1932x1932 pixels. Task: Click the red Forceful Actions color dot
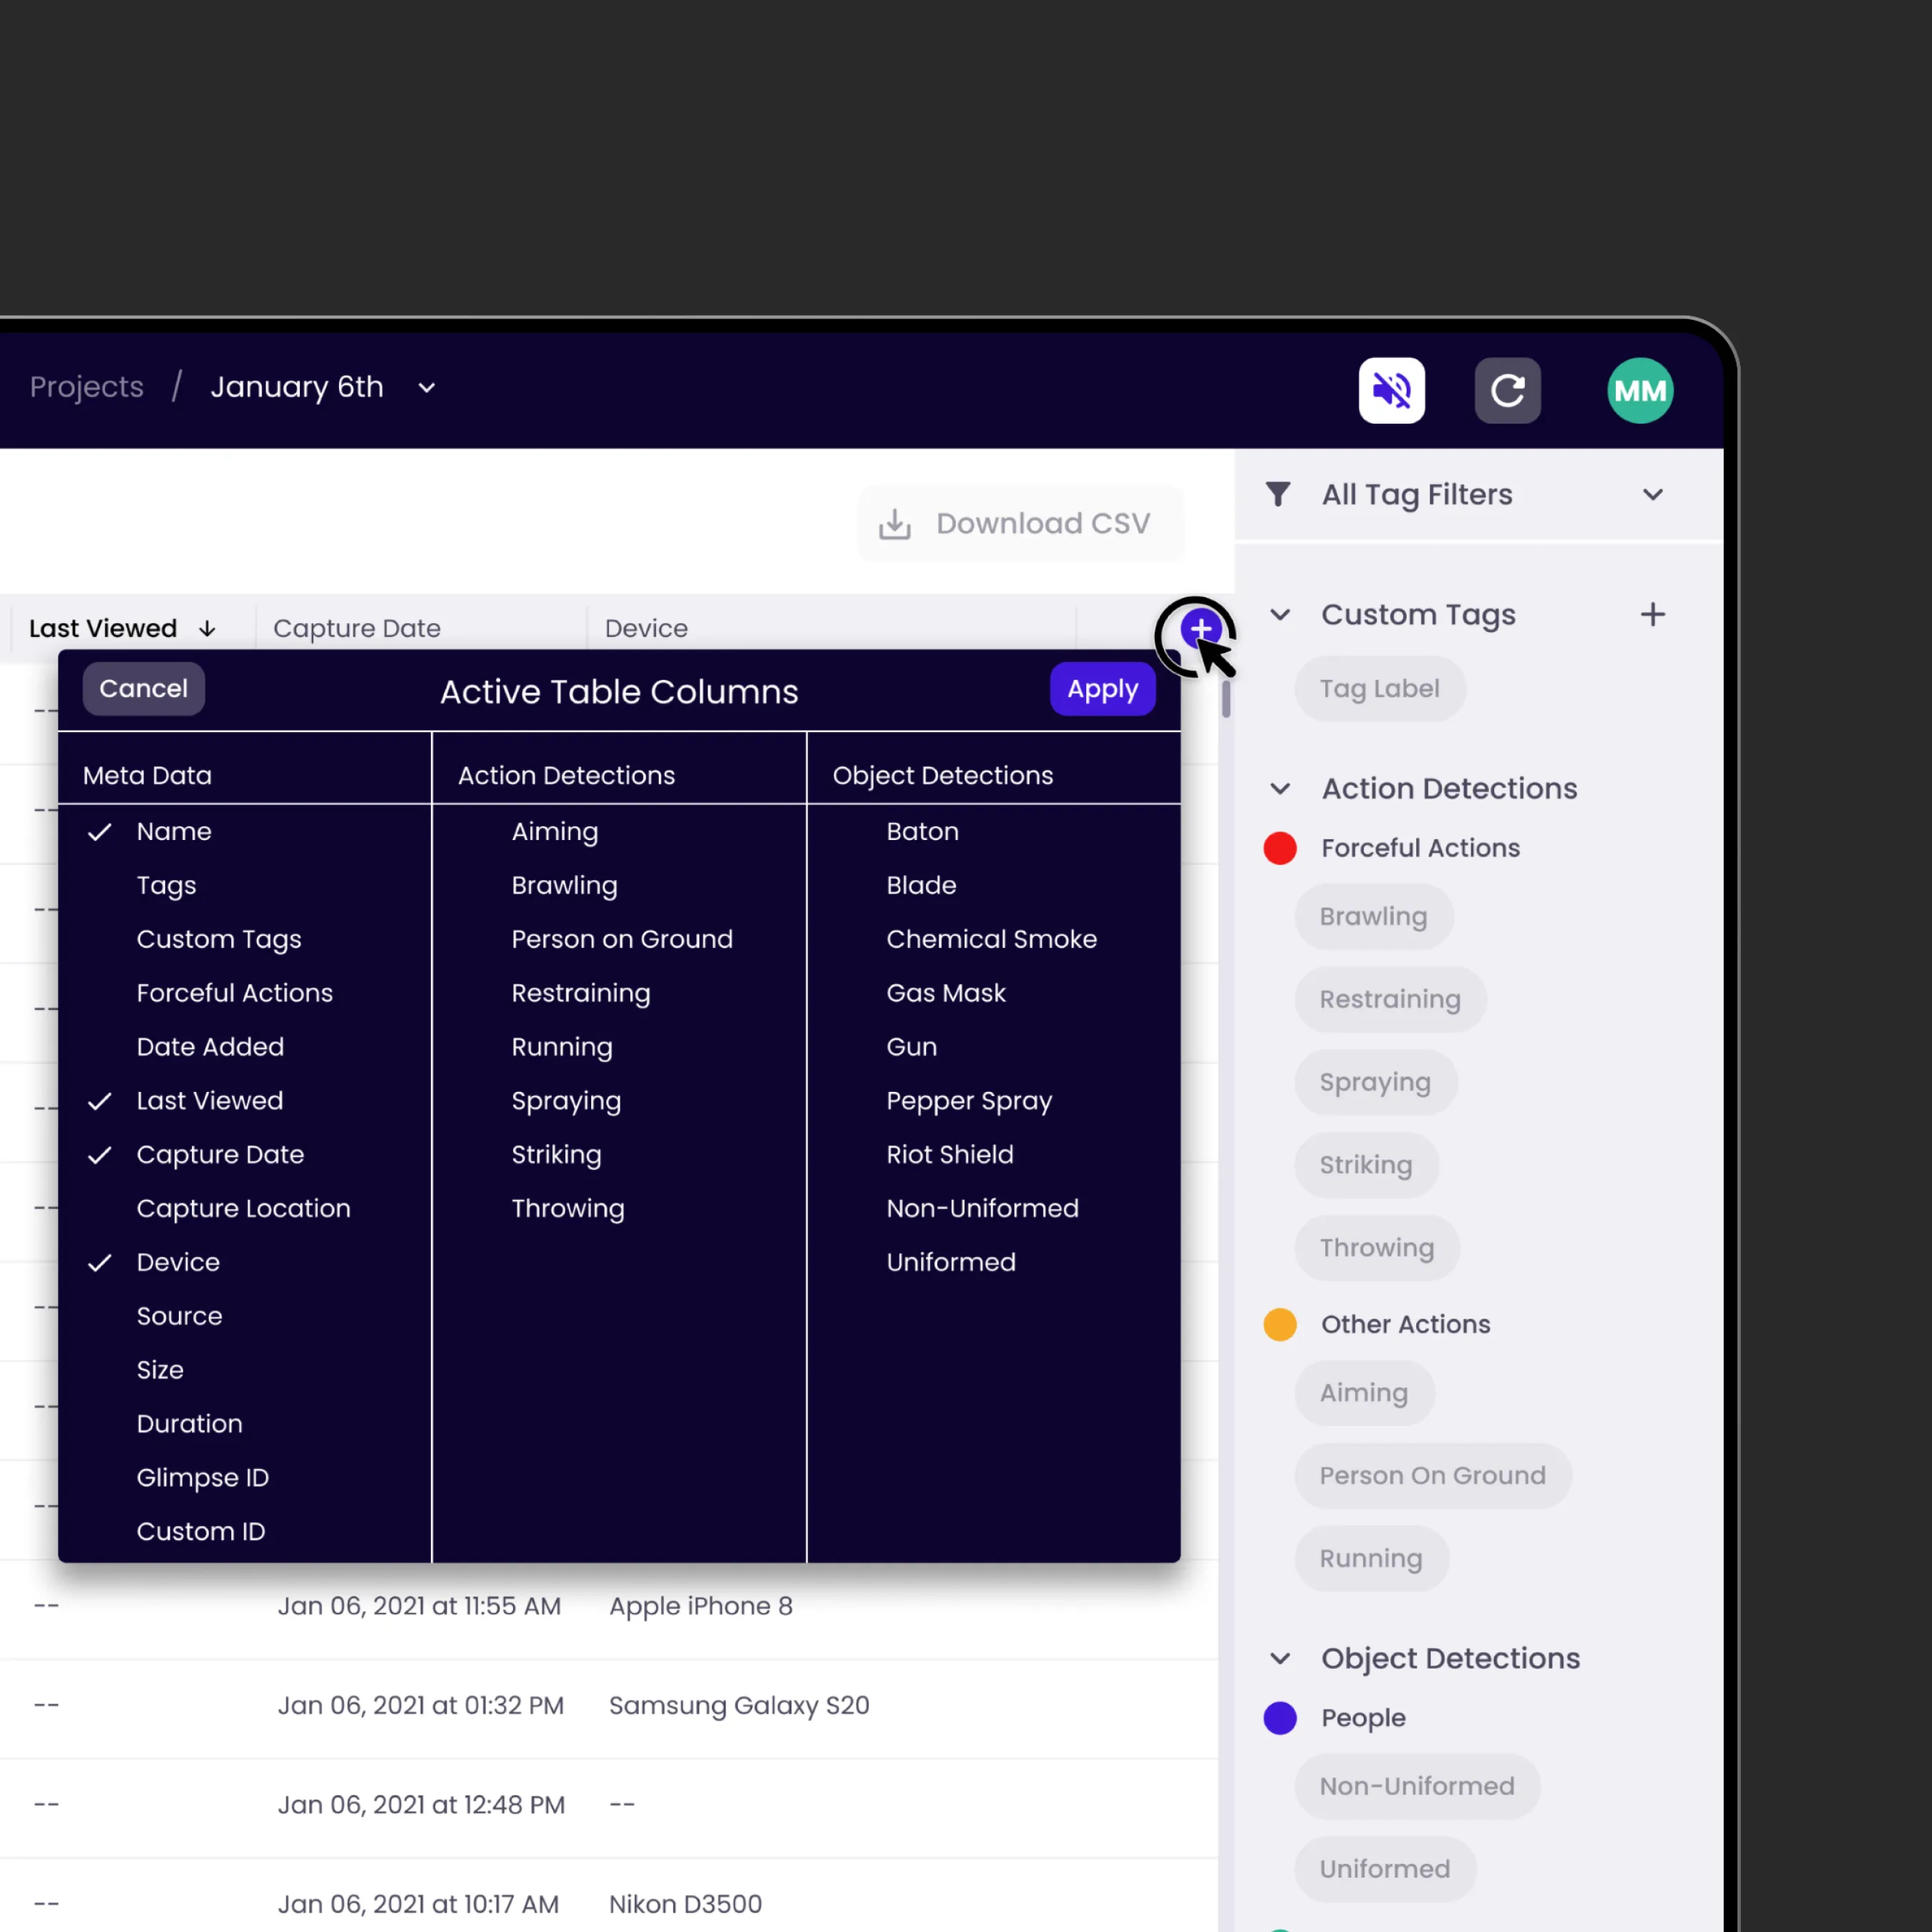1280,848
